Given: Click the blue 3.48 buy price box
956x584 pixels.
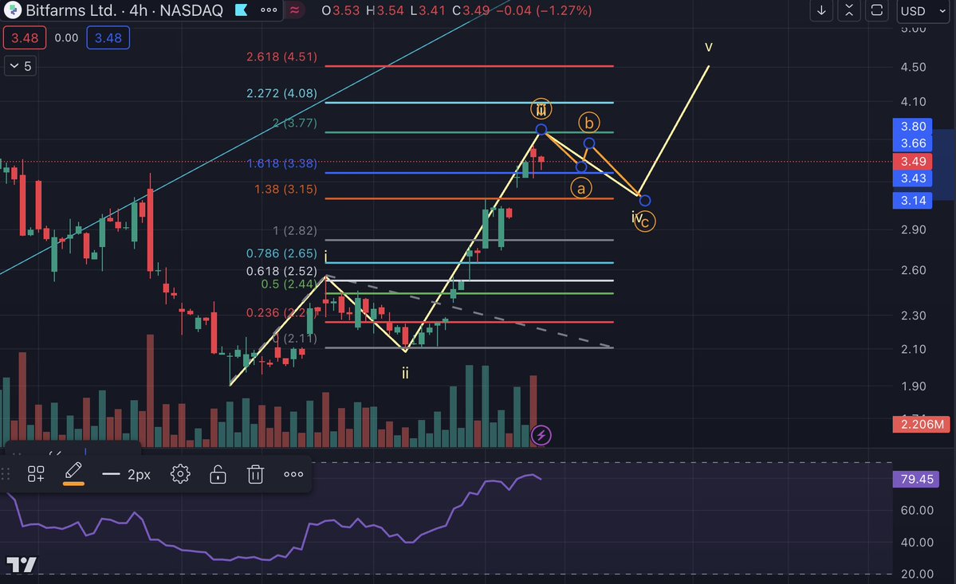Looking at the screenshot, I should [x=108, y=37].
